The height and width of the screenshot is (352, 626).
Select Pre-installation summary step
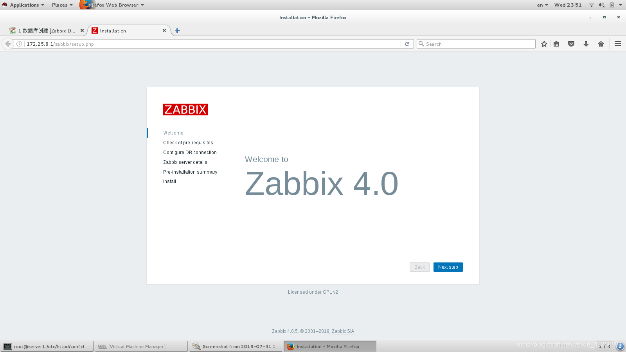(x=190, y=172)
